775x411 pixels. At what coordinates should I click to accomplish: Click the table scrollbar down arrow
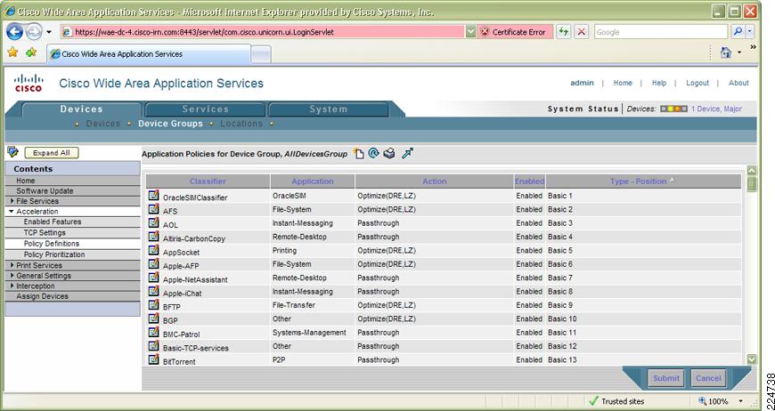tap(751, 359)
